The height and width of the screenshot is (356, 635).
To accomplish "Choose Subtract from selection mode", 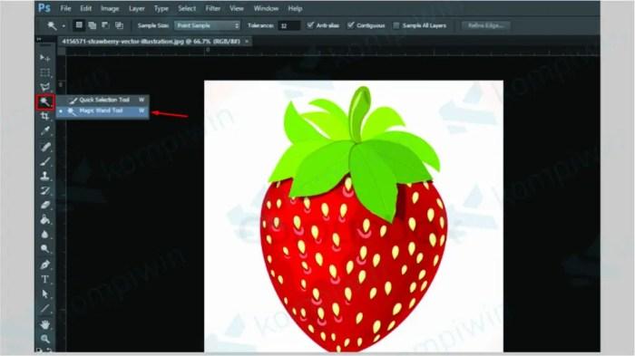I will tap(106, 25).
